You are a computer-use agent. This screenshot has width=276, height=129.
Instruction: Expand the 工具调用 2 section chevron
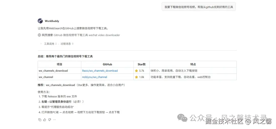[x=41, y=44]
